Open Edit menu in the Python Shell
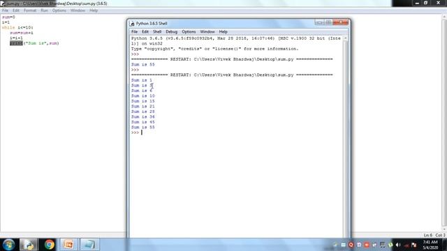Screen dimensions: 447x251 [145, 32]
